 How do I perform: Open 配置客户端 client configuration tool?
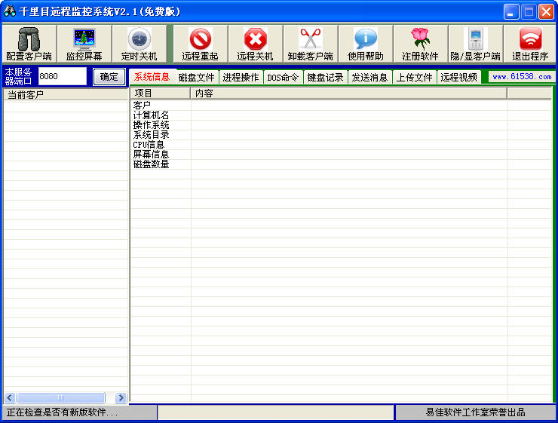click(x=29, y=44)
